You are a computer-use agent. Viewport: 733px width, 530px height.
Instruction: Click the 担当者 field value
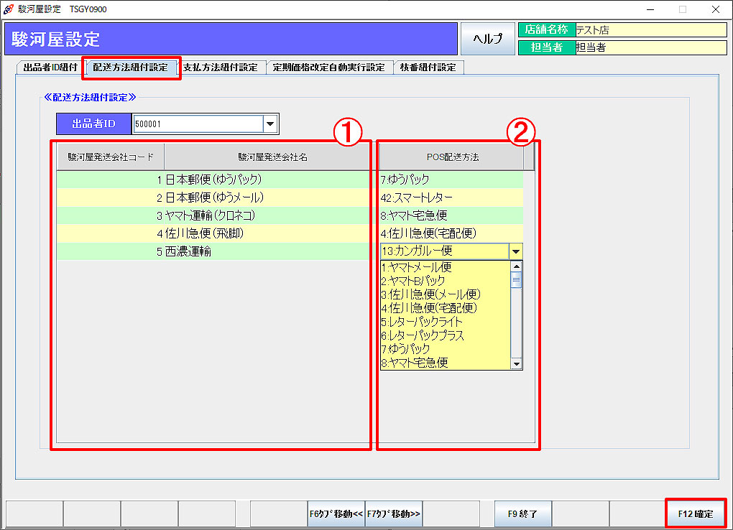(651, 47)
